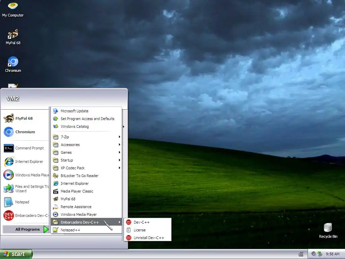Click the on-screen keyboard taskbar icon
345x259 pixels.
coord(301,254)
